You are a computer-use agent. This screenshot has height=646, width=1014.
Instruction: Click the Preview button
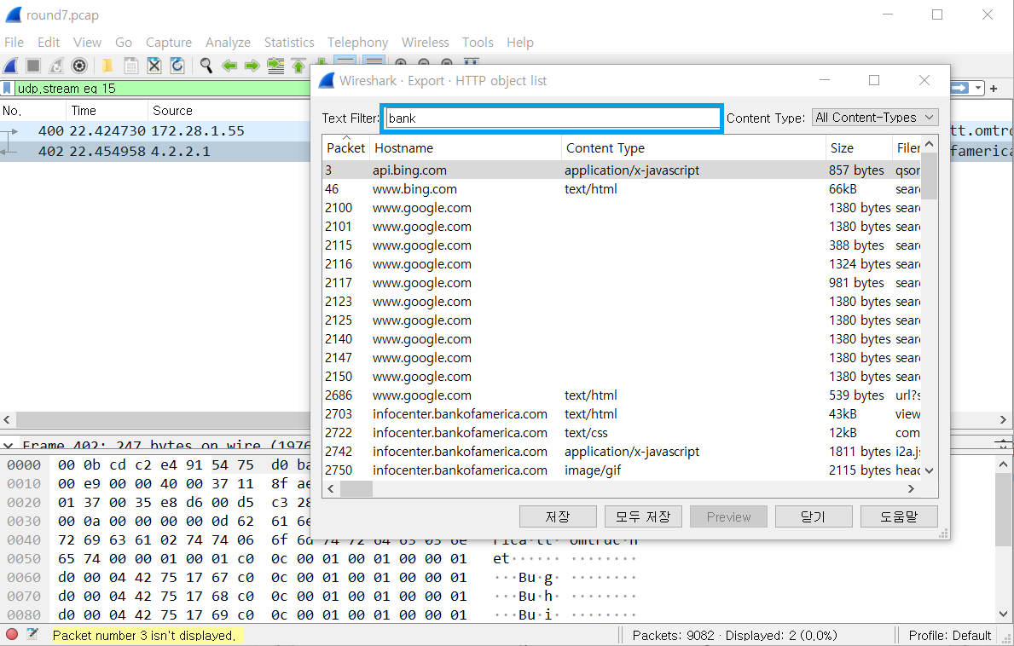coord(728,516)
